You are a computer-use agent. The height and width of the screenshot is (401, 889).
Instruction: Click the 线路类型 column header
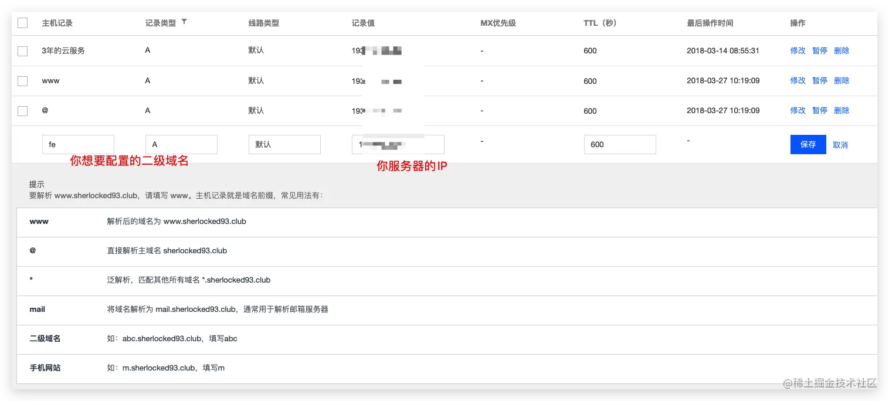tap(264, 23)
